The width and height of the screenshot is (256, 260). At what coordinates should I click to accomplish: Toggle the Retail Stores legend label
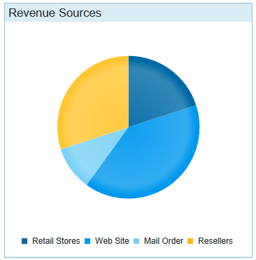coord(56,241)
